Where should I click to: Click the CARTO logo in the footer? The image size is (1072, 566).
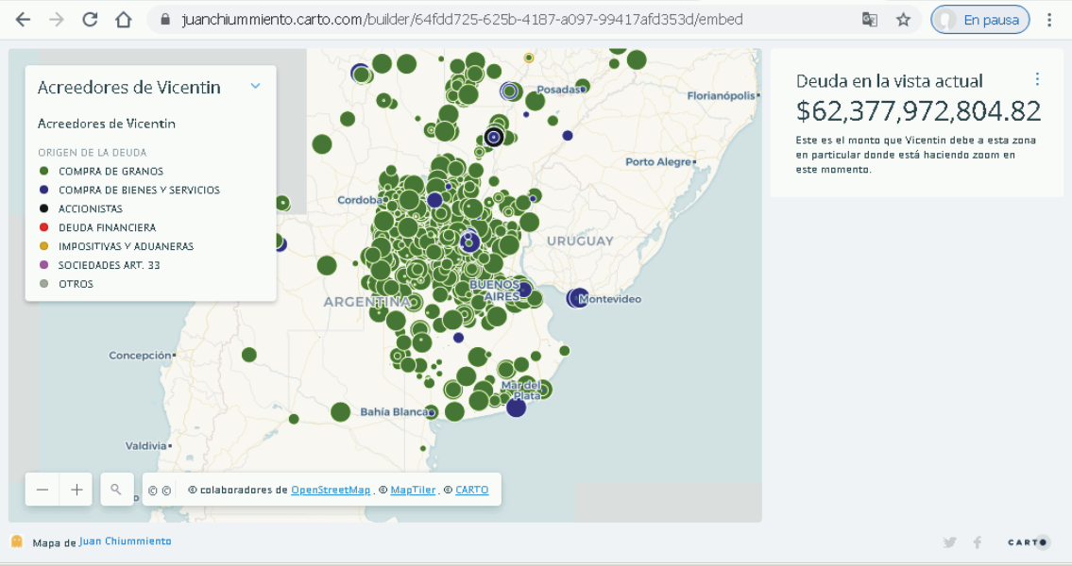tap(1028, 542)
